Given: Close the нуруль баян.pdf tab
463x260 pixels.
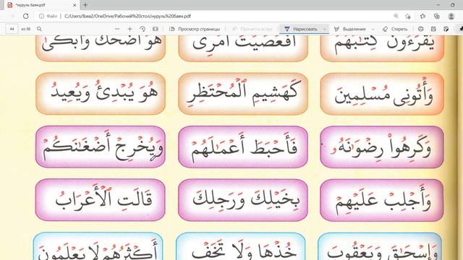Looking at the screenshot, I should pos(75,5).
